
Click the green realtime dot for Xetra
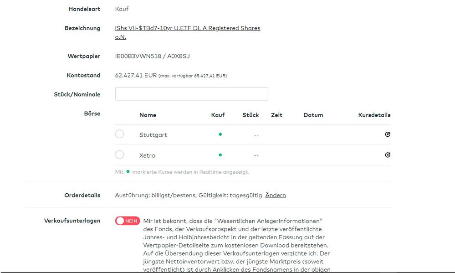(x=220, y=155)
